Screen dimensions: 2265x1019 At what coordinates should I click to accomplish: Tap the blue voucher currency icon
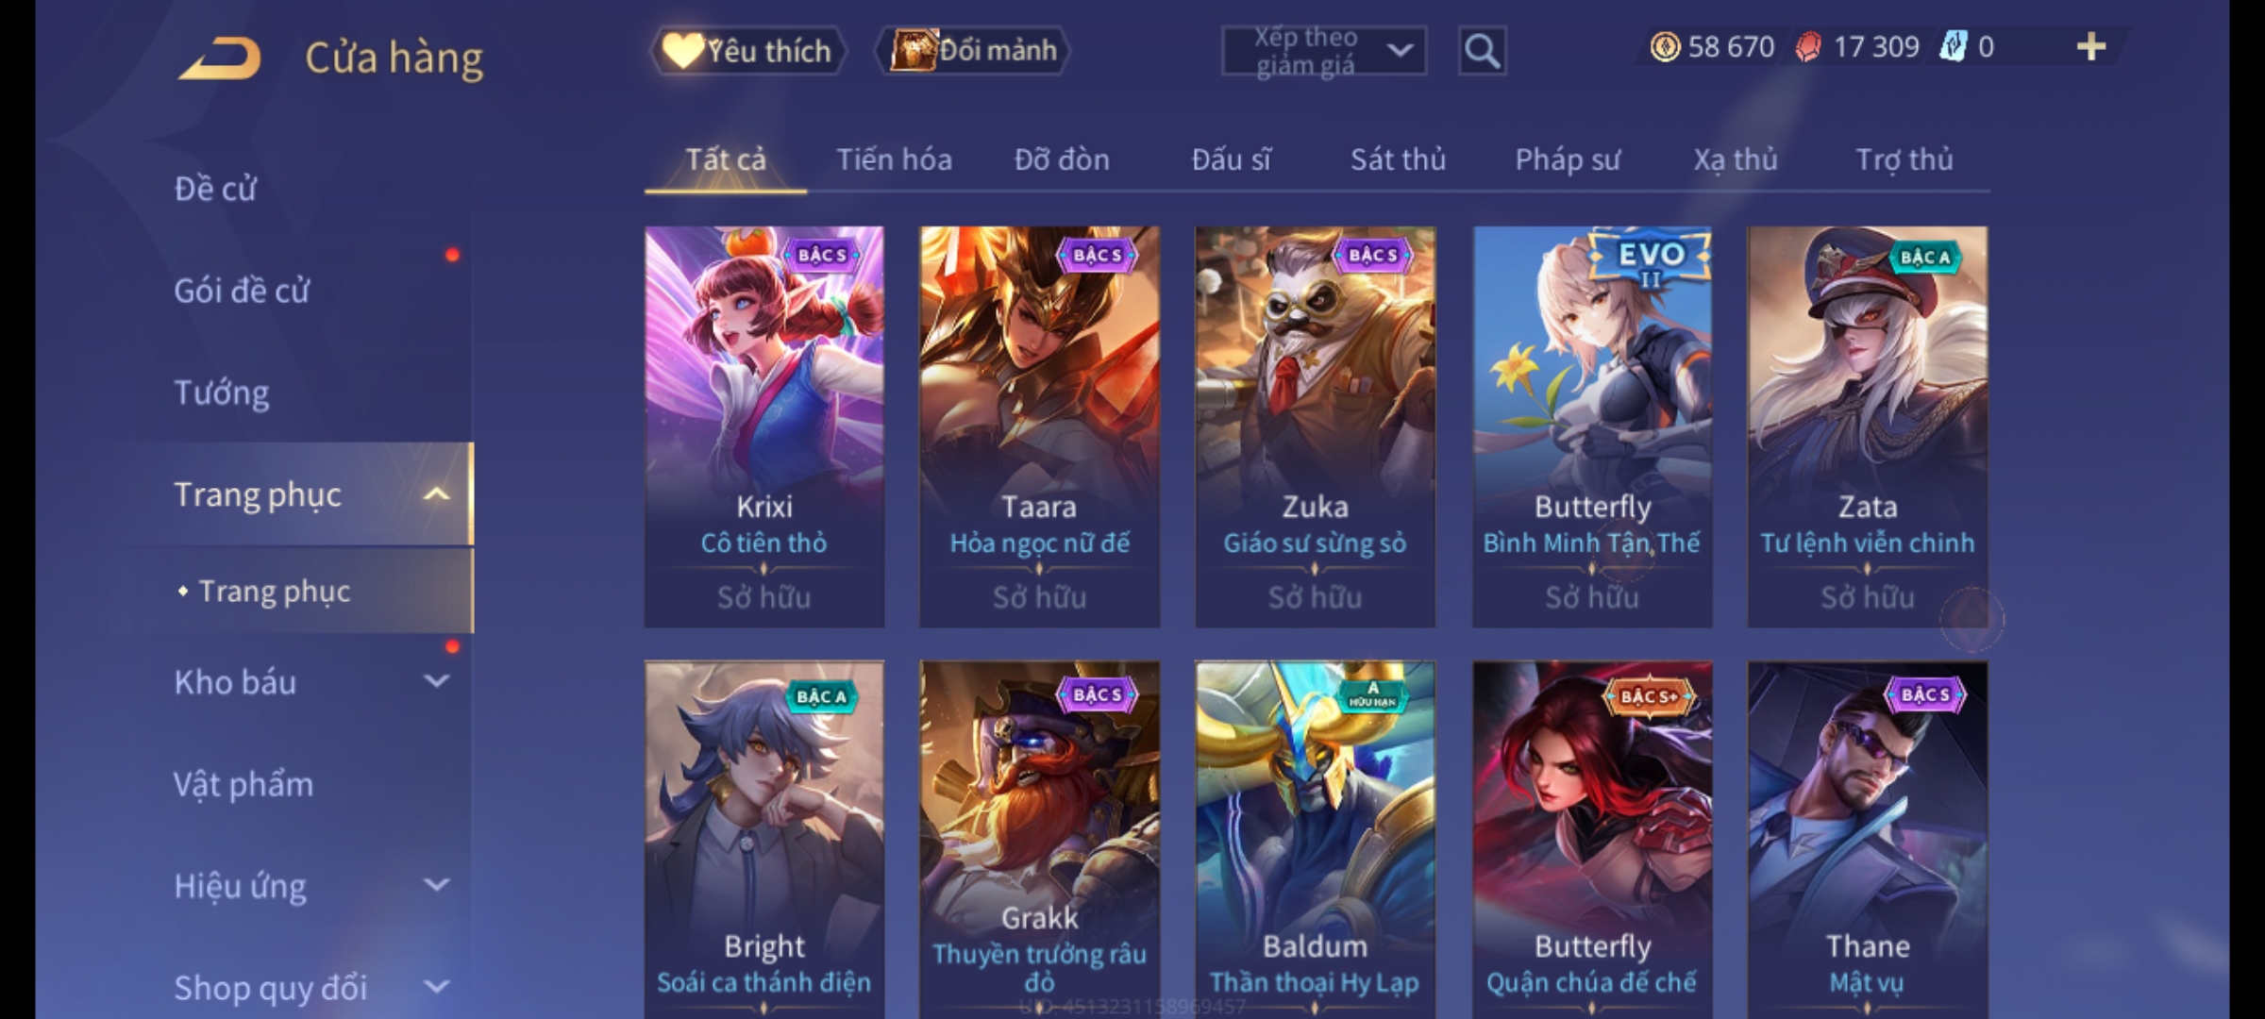1953,46
